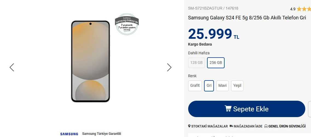Choose the Mavi color option
The width and height of the screenshot is (311, 137).
(222, 86)
